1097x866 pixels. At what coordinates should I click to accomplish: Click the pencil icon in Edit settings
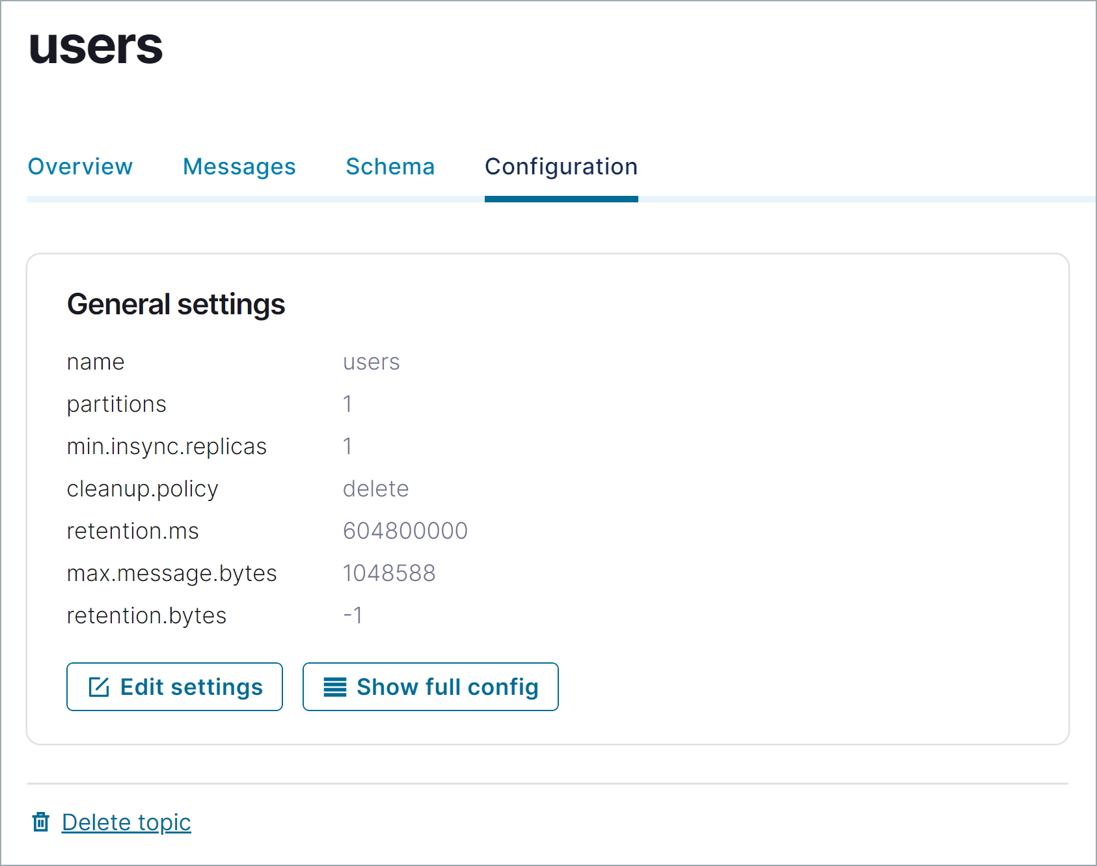pos(99,687)
